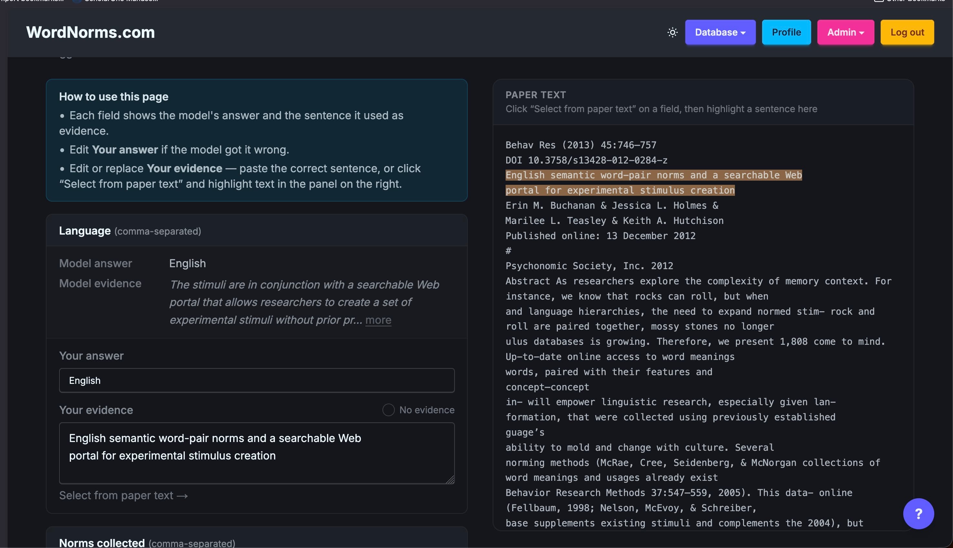Screen dimensions: 953x548
Task: Click the Log out button
Action: [x=907, y=32]
